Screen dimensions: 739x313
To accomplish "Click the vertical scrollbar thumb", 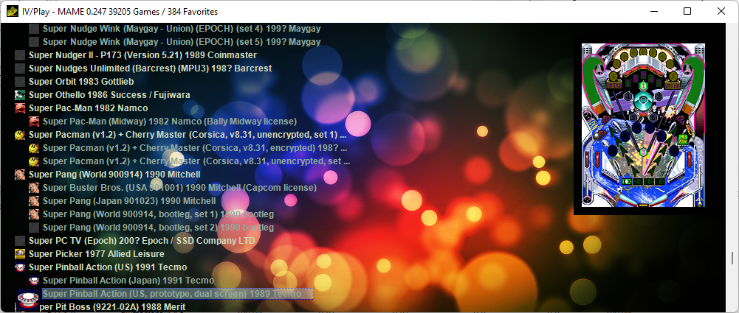I will coord(732,258).
